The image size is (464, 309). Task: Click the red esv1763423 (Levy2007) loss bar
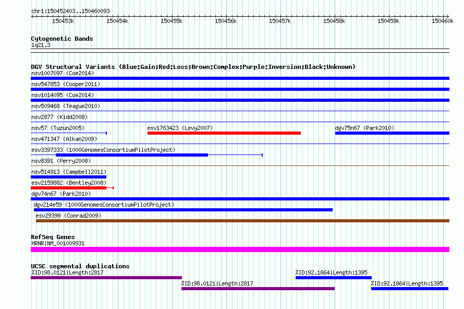coord(224,133)
